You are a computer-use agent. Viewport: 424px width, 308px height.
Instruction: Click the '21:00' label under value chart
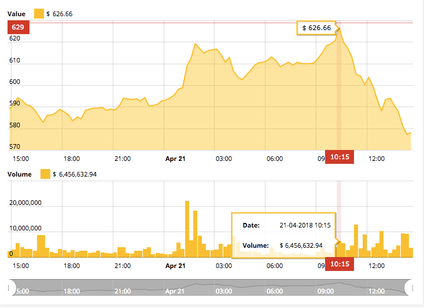123,159
